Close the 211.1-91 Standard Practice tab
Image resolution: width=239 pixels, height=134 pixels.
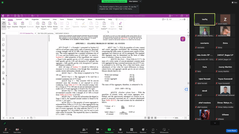tap(35, 33)
